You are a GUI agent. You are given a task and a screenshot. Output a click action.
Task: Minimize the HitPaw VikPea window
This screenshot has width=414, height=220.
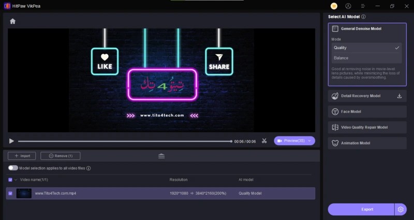pyautogui.click(x=378, y=6)
